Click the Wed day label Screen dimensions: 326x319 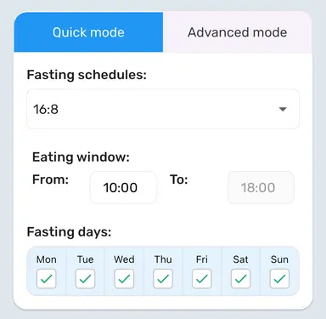tap(124, 259)
